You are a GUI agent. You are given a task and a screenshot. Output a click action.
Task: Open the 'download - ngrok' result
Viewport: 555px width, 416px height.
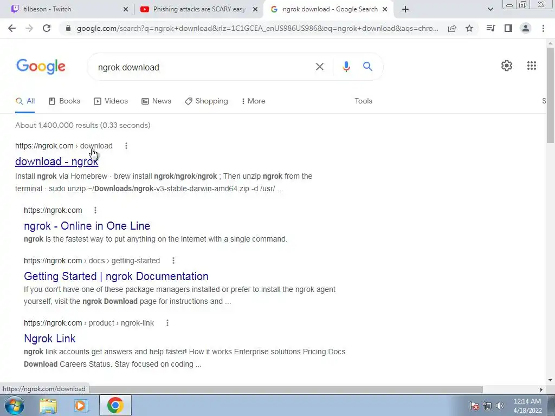(x=56, y=161)
